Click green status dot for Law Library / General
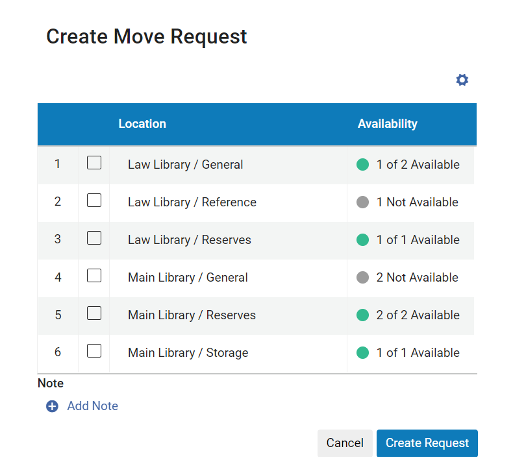This screenshot has height=462, width=513. tap(363, 165)
